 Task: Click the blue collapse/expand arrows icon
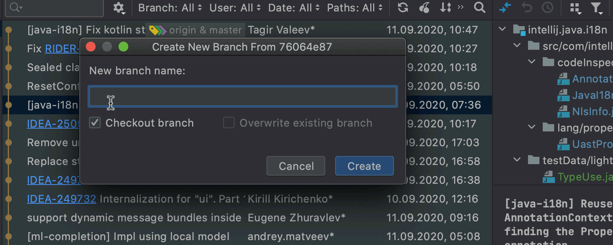point(506,7)
